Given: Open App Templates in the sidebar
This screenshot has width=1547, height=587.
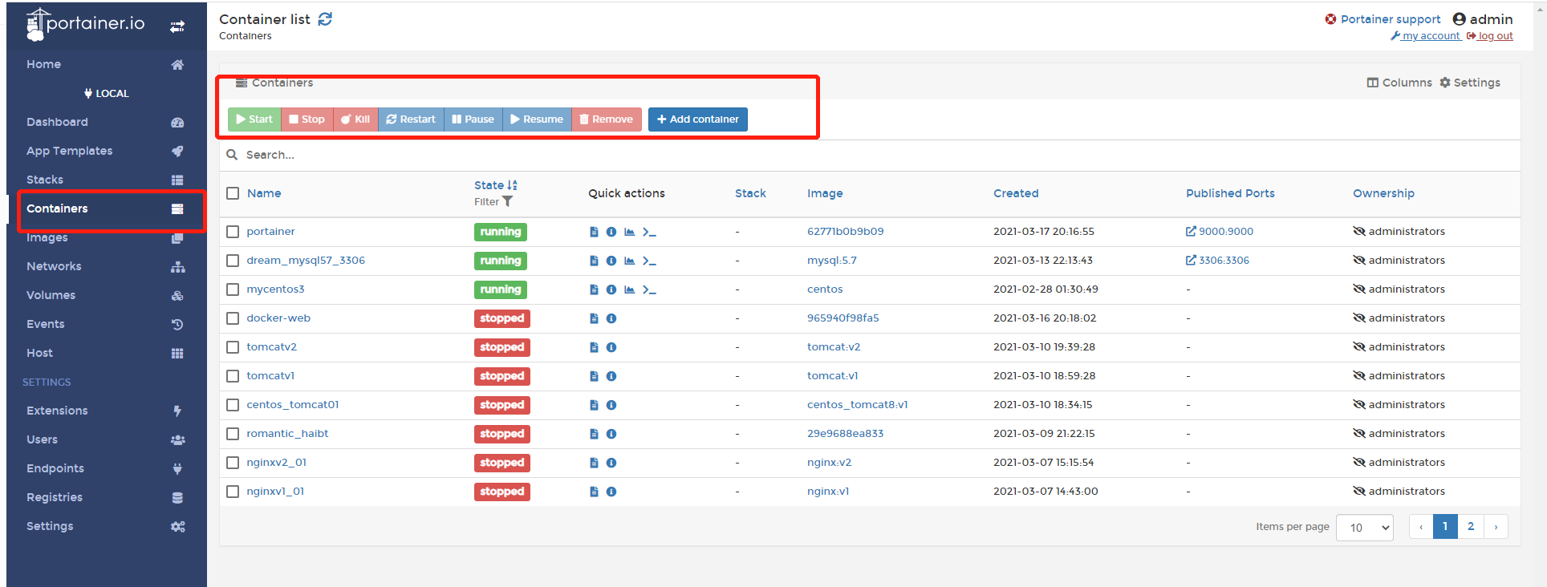Looking at the screenshot, I should point(105,151).
